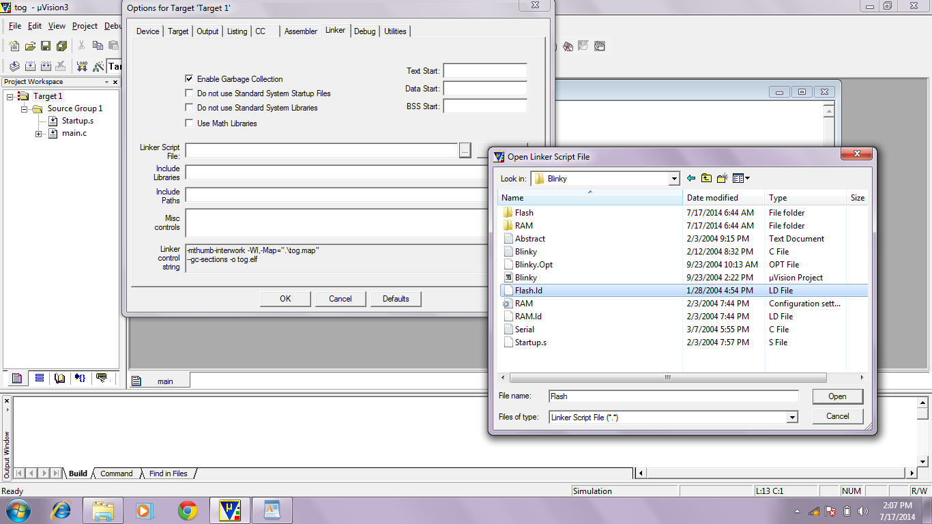This screenshot has height=524, width=932.
Task: Select Blinky.Opt in the file list
Action: point(534,265)
